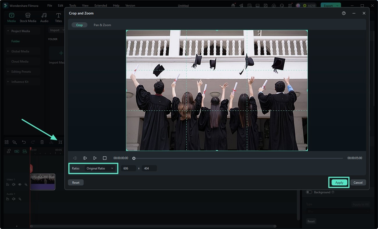The width and height of the screenshot is (378, 229).
Task: Stop the crop preview playback
Action: (105, 158)
